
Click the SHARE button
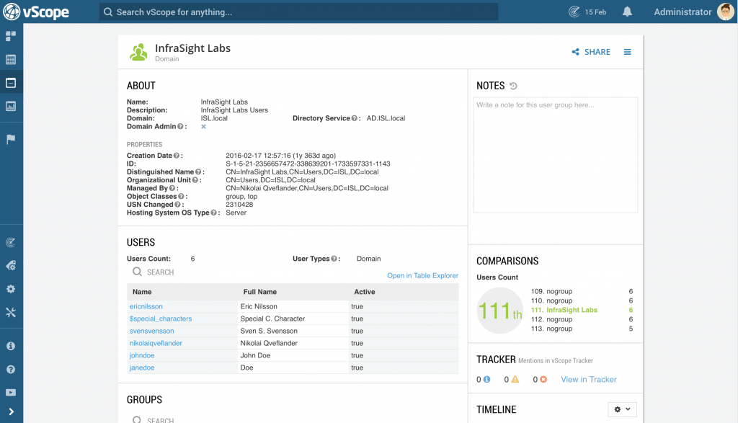[591, 52]
